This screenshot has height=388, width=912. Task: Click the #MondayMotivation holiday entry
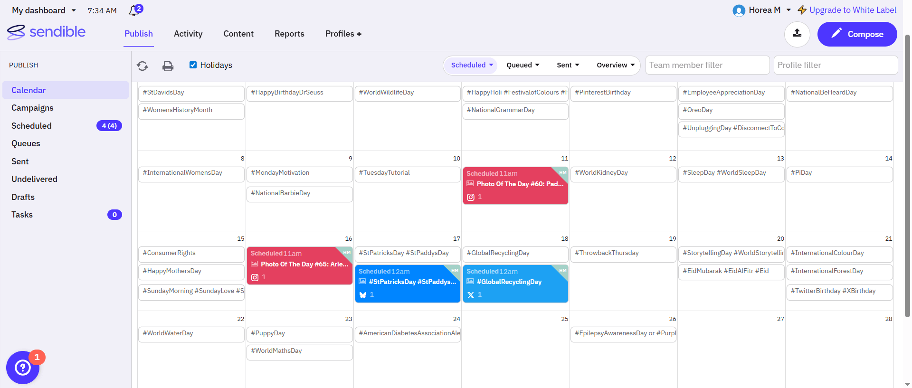tap(300, 173)
